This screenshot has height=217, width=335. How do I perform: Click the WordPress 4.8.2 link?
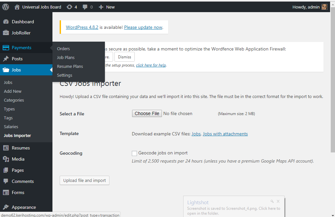tap(82, 27)
